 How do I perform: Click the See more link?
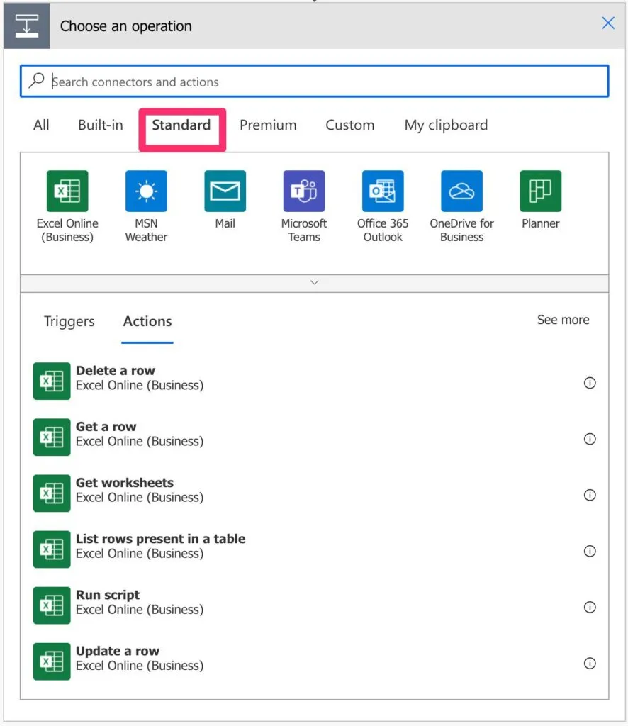click(563, 320)
